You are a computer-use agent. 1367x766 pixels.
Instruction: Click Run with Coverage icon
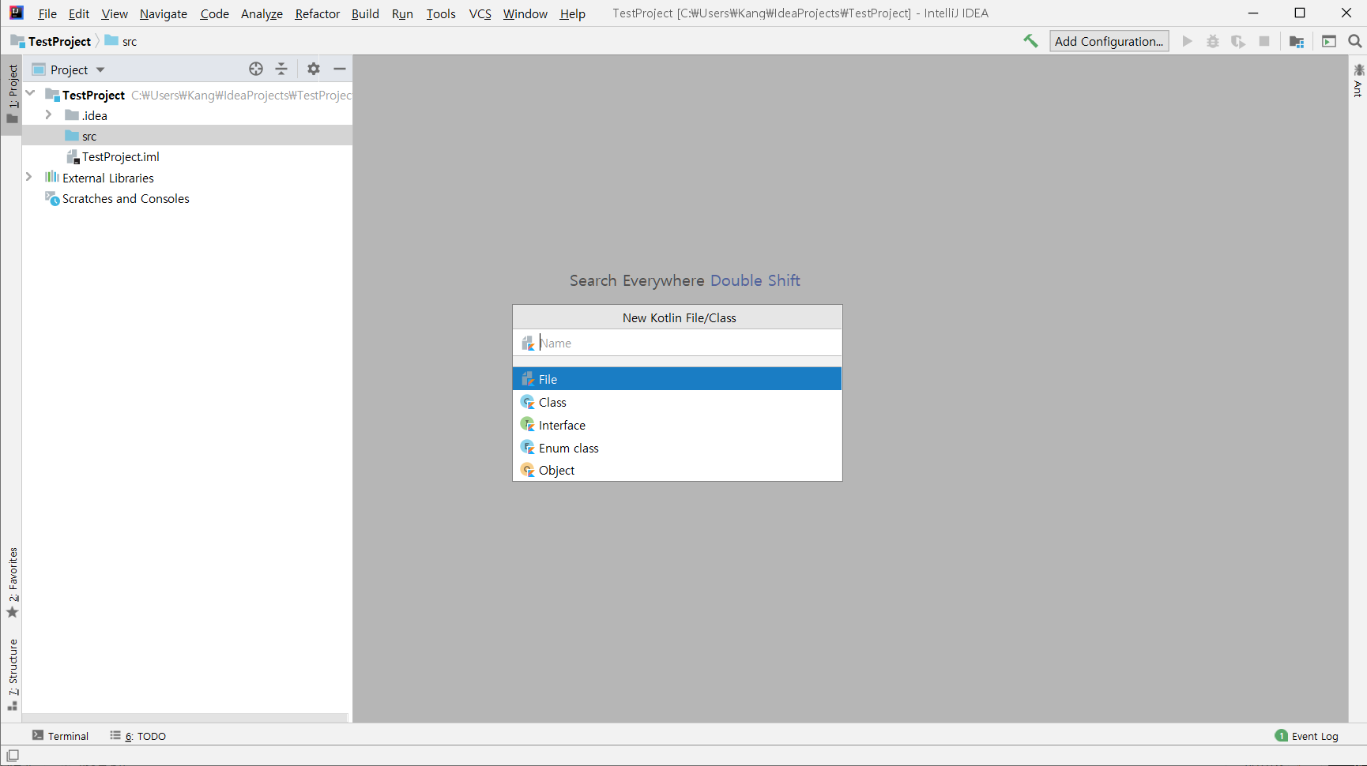[1238, 41]
